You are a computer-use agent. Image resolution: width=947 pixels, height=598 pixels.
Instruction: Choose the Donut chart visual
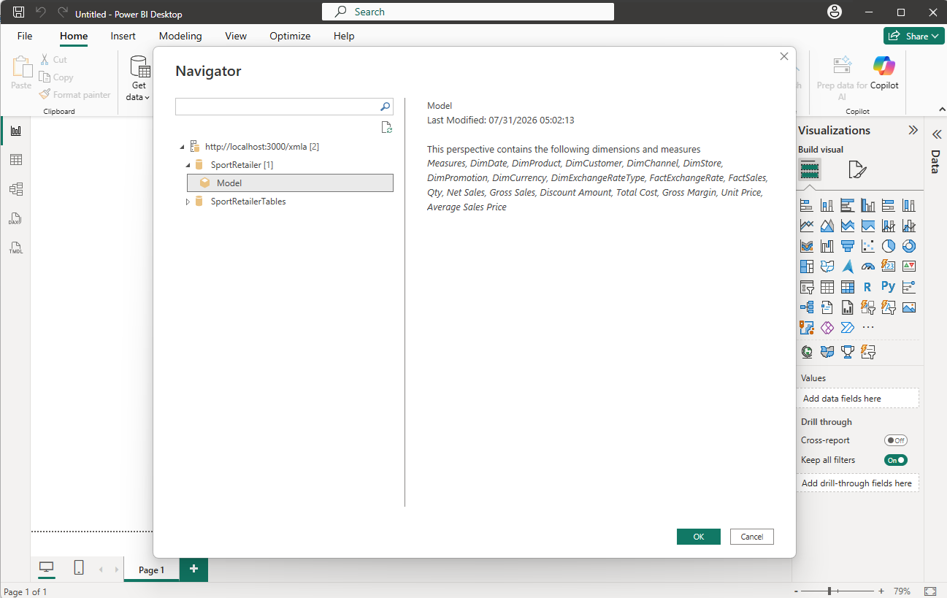(909, 246)
